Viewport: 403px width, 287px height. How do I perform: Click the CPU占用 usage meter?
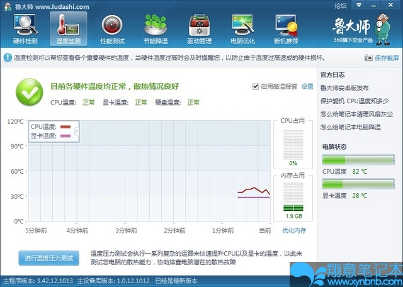tap(293, 145)
